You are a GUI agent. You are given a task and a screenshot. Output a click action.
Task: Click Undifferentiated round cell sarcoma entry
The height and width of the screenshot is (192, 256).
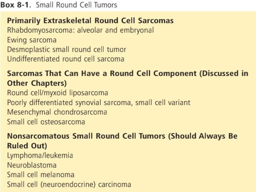tap(66, 59)
